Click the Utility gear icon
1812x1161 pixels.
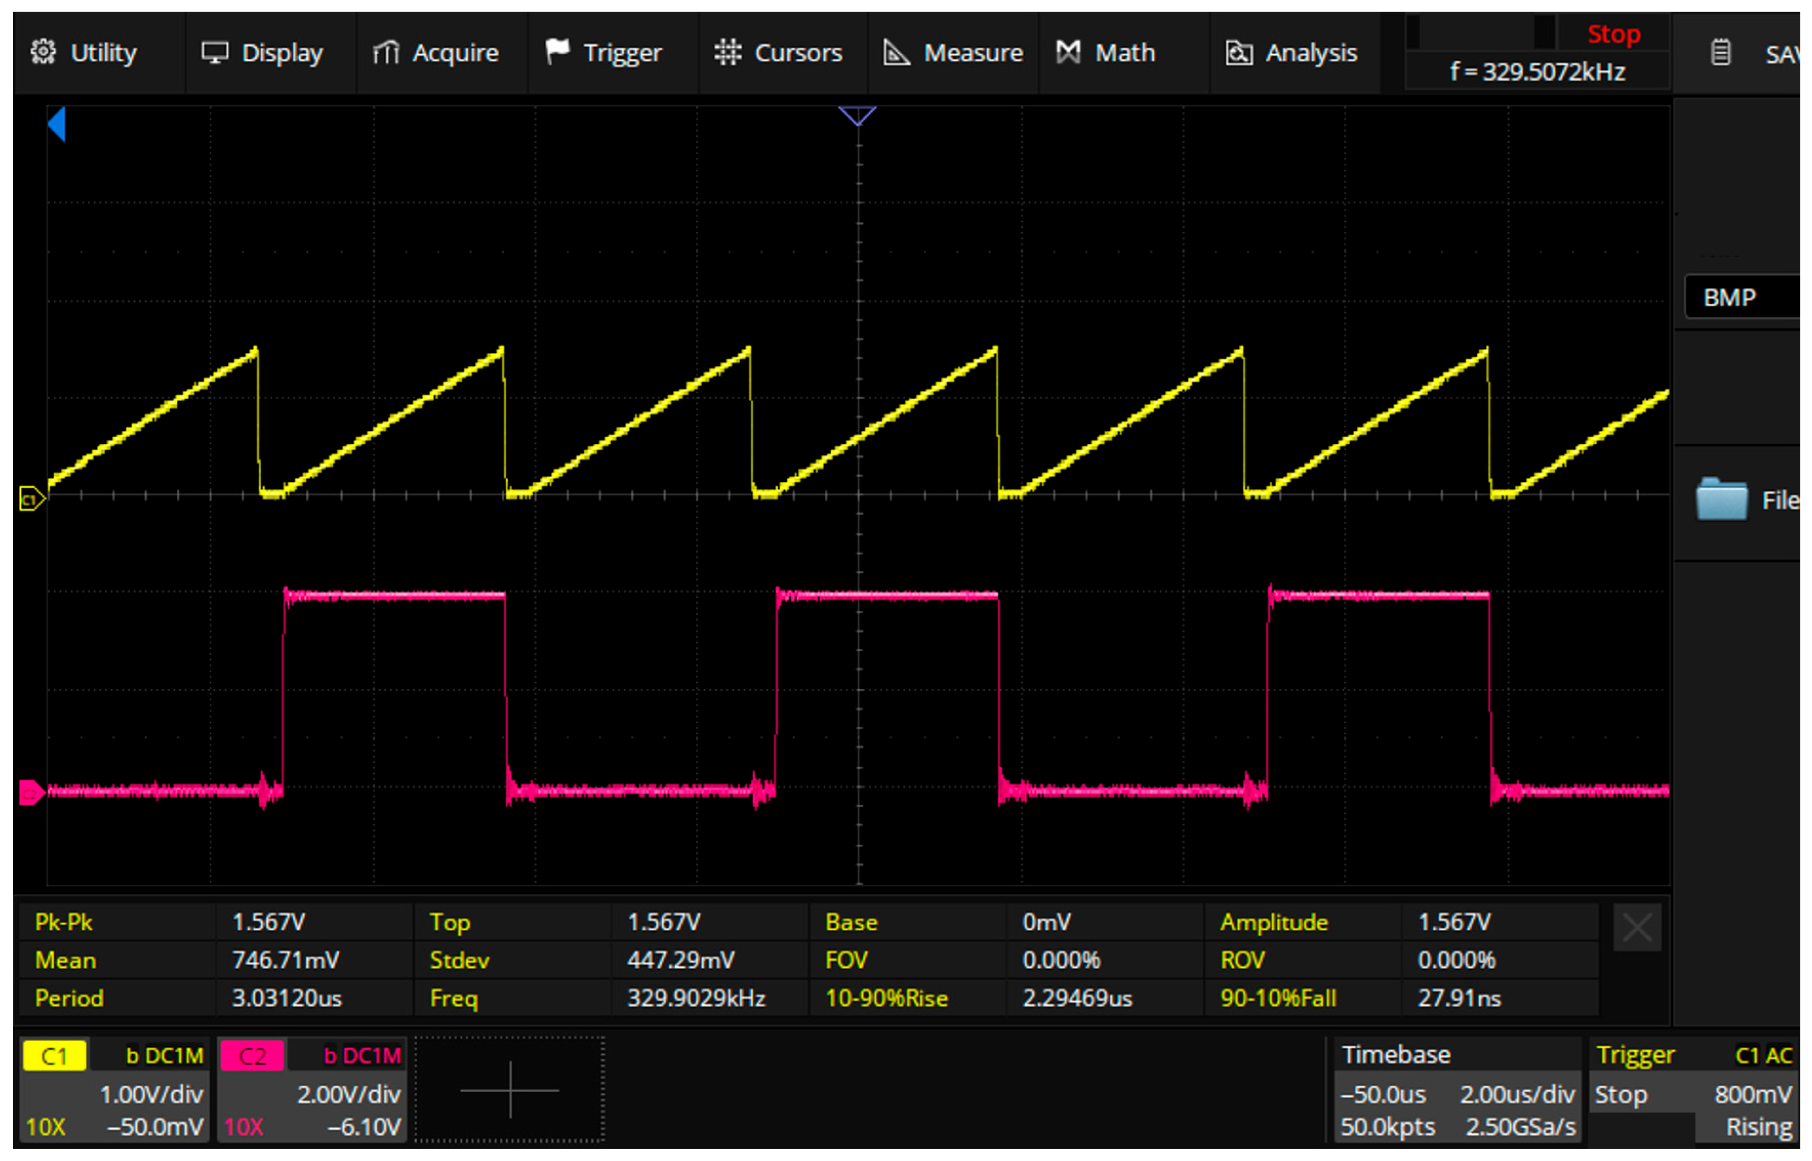pyautogui.click(x=43, y=52)
